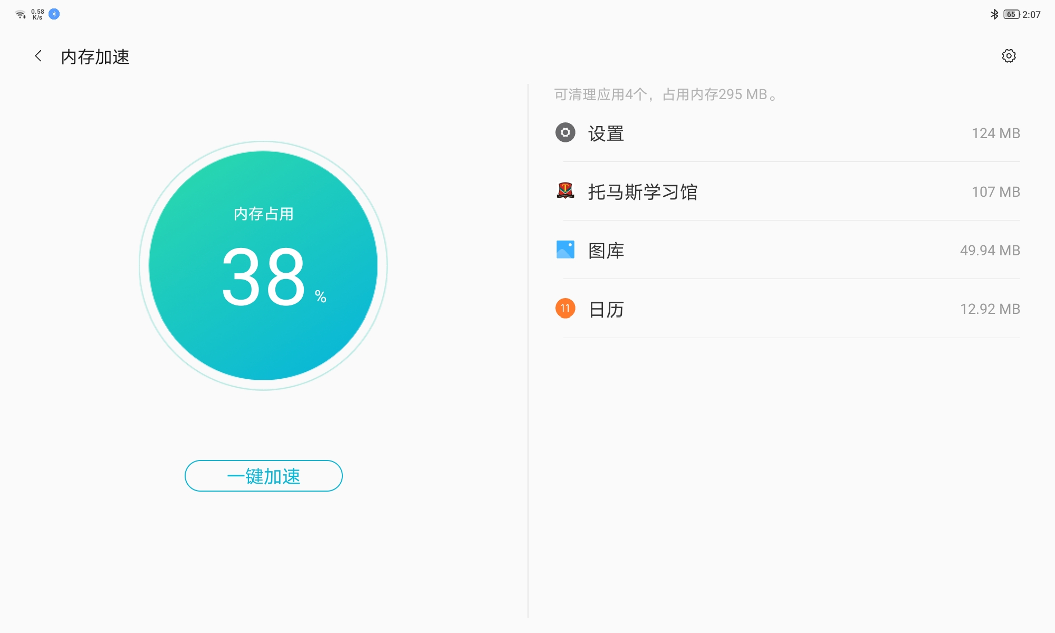The image size is (1055, 633).
Task: Click the Bluetooth icon in the status bar
Action: (53, 15)
